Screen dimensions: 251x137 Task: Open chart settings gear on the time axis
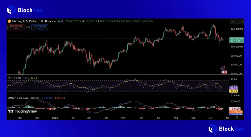237,118
